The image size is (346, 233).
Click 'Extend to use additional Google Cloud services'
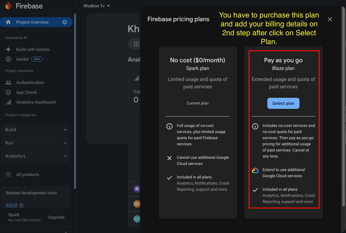pos(284,173)
